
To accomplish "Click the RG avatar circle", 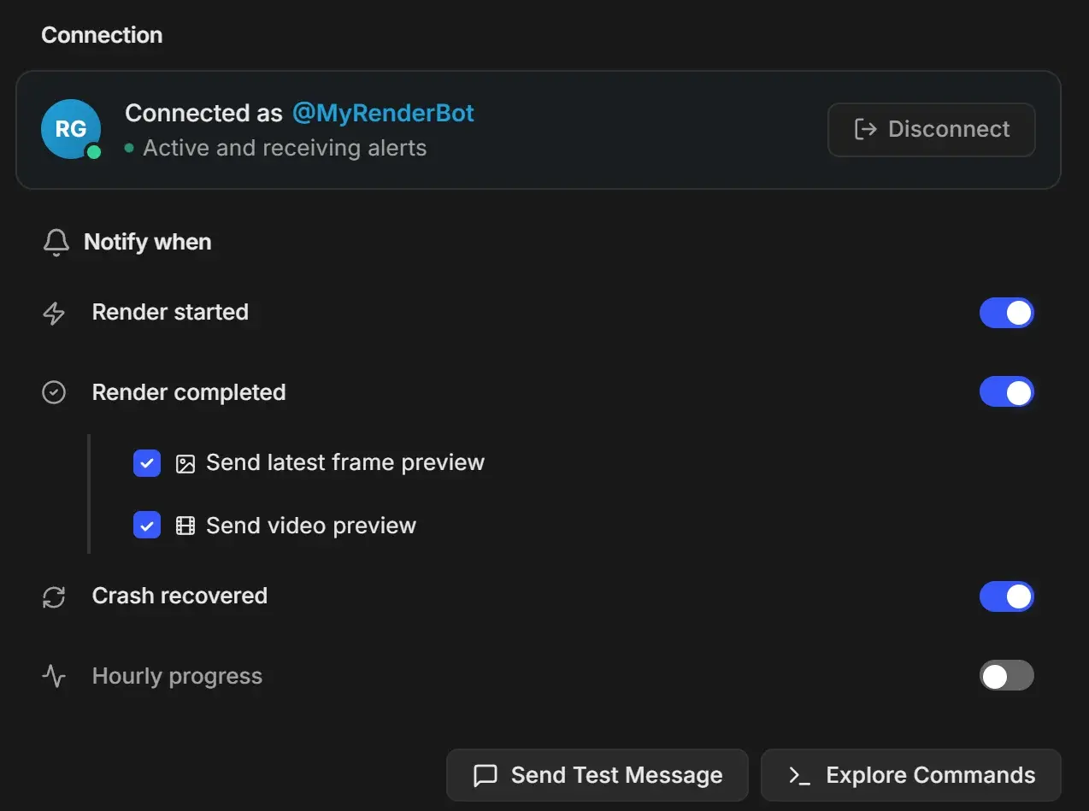I will click(71, 129).
